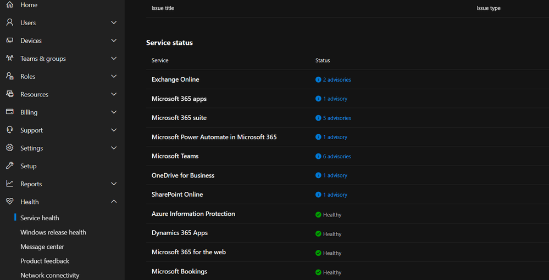This screenshot has height=280, width=549.
Task: Expand the Devices menu chevron
Action: point(114,41)
